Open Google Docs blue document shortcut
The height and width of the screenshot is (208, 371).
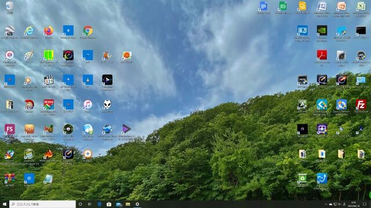(263, 6)
